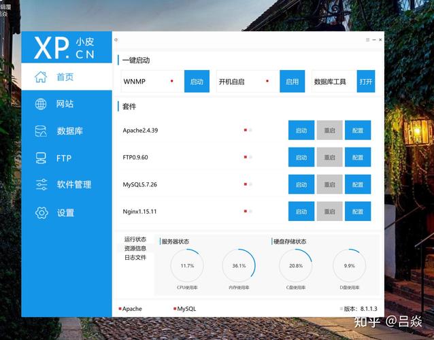
Task: Open the menu icon near minimize button
Action: click(367, 40)
